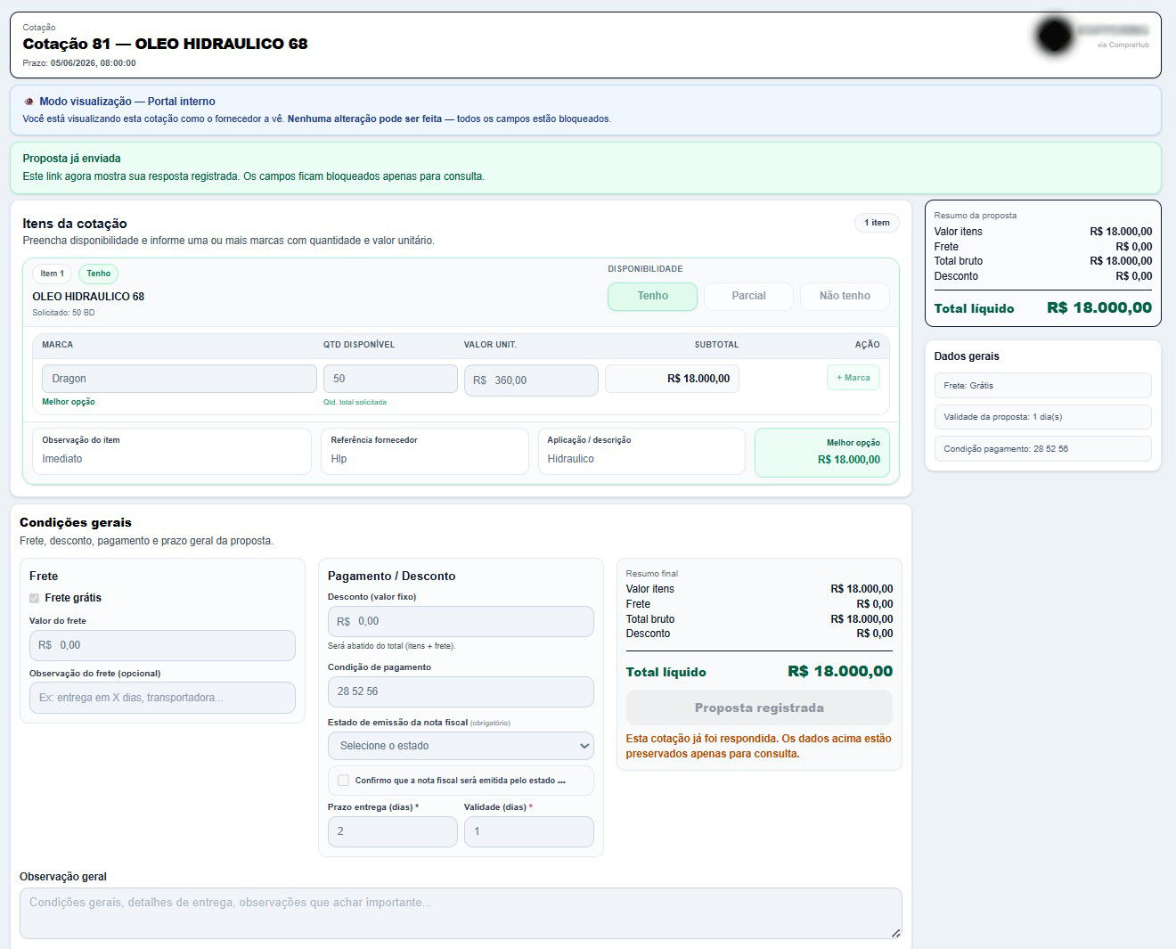Viewport: 1176px width, 949px height.
Task: Click the Proposta registrada button
Action: click(x=759, y=708)
